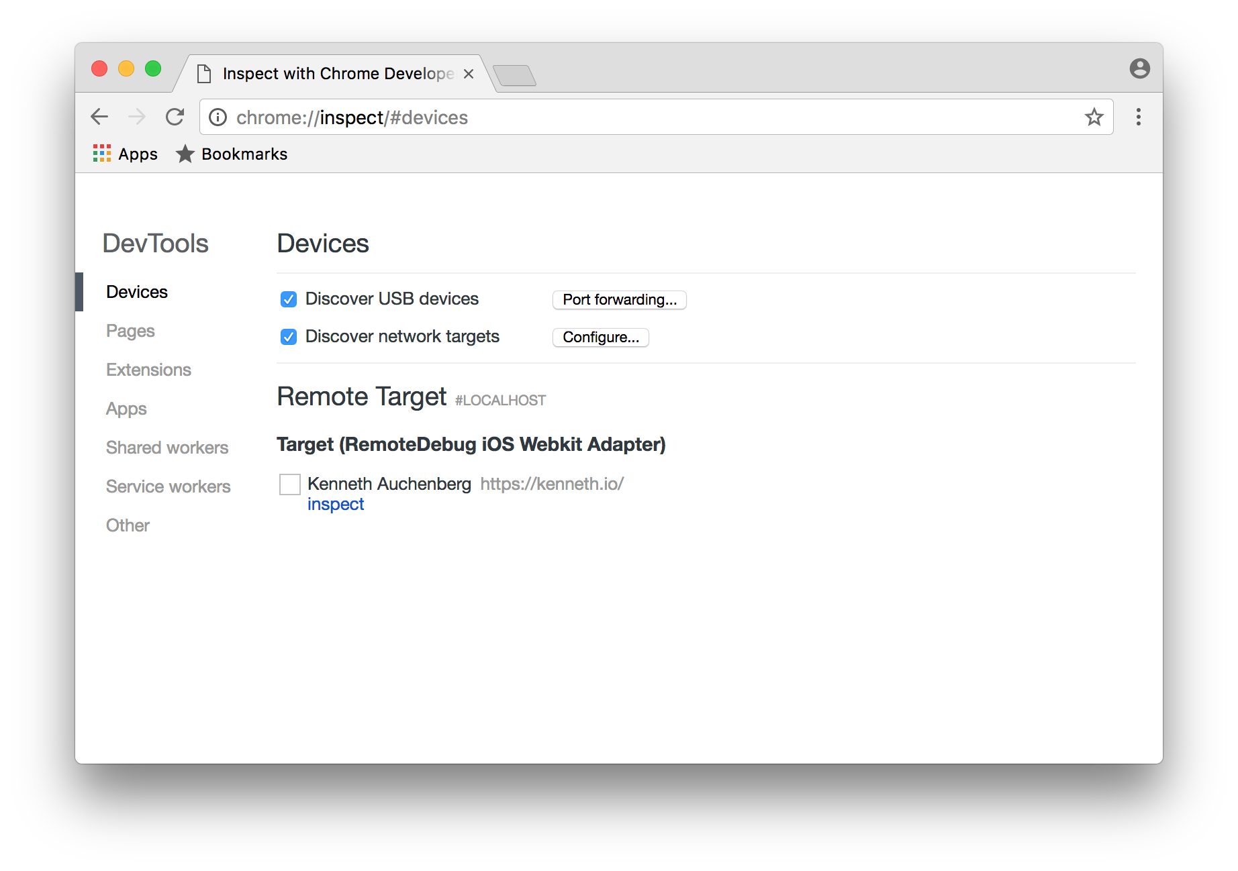Screen dimensions: 1238x871
Task: Bookmark this page with the star icon
Action: (x=1094, y=117)
